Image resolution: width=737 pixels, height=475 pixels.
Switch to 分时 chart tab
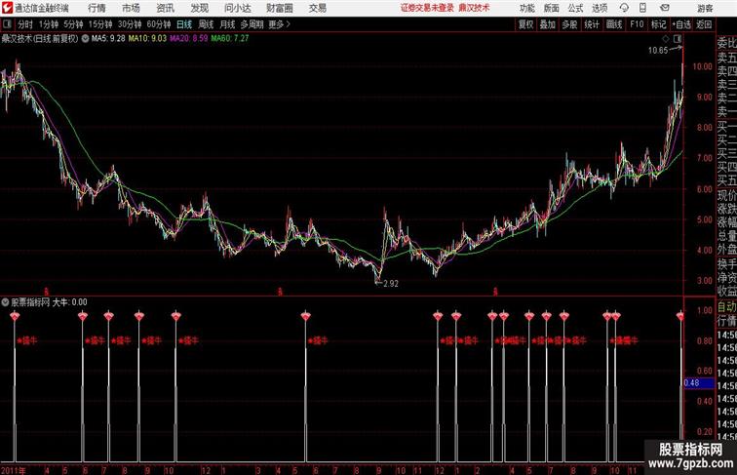click(x=25, y=24)
